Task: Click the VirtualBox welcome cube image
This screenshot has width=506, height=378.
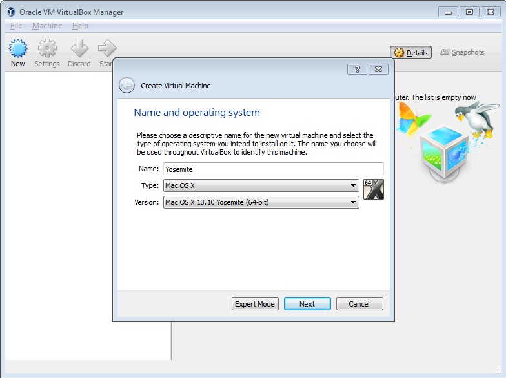Action: click(x=447, y=142)
